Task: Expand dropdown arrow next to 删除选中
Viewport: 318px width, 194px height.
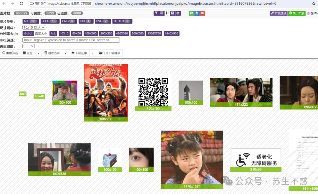Action: [65, 53]
